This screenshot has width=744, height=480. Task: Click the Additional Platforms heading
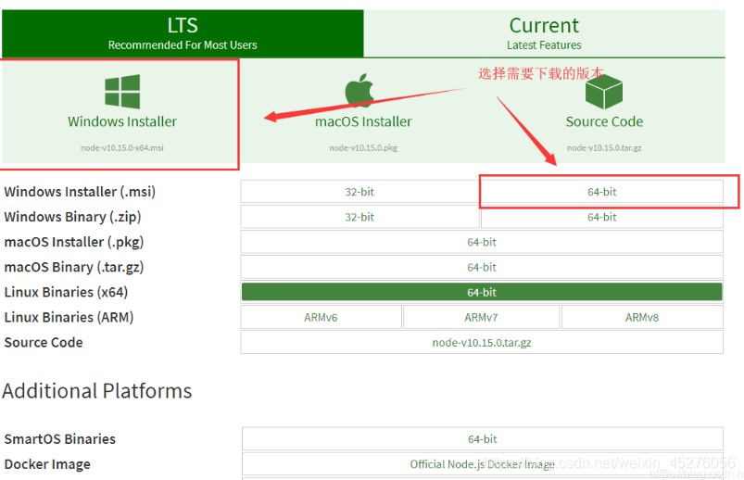coord(96,391)
